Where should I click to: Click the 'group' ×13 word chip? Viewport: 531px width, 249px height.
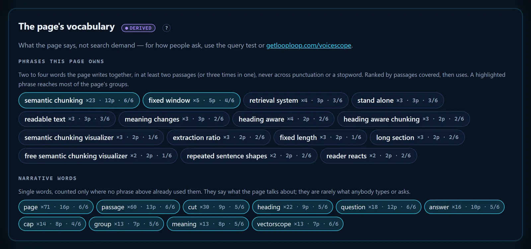click(126, 224)
